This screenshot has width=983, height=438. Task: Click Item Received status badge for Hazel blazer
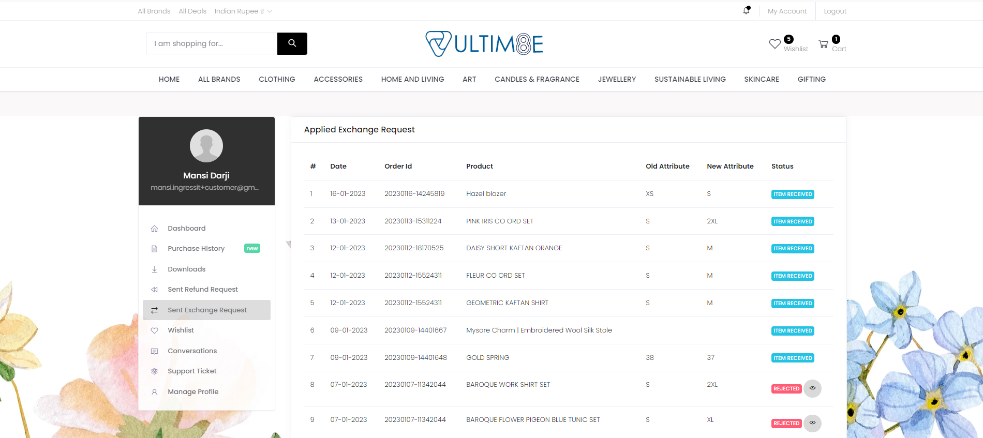793,194
